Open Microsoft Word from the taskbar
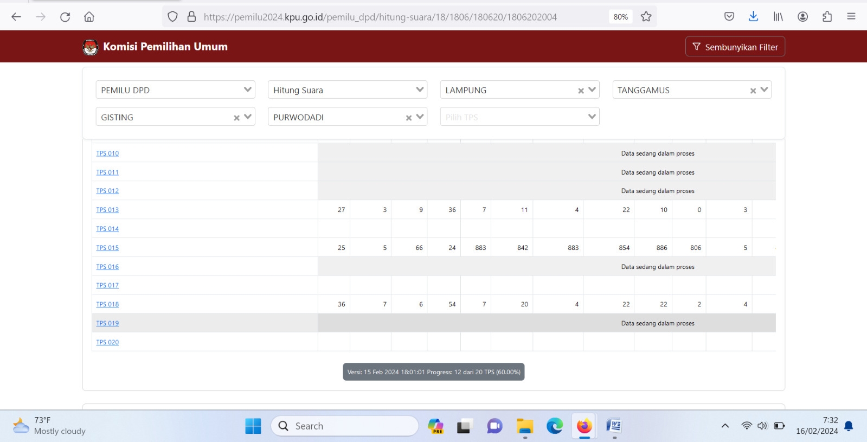 [x=614, y=426]
